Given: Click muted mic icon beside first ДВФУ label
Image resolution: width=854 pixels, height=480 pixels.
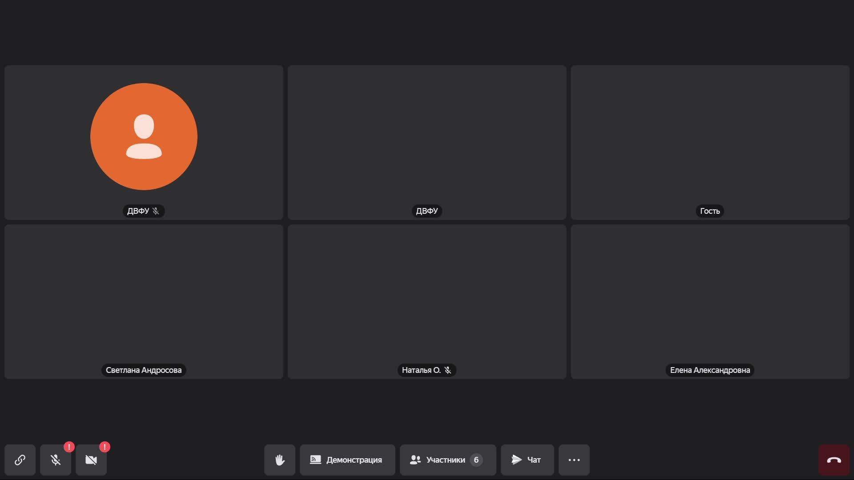Looking at the screenshot, I should 156,211.
